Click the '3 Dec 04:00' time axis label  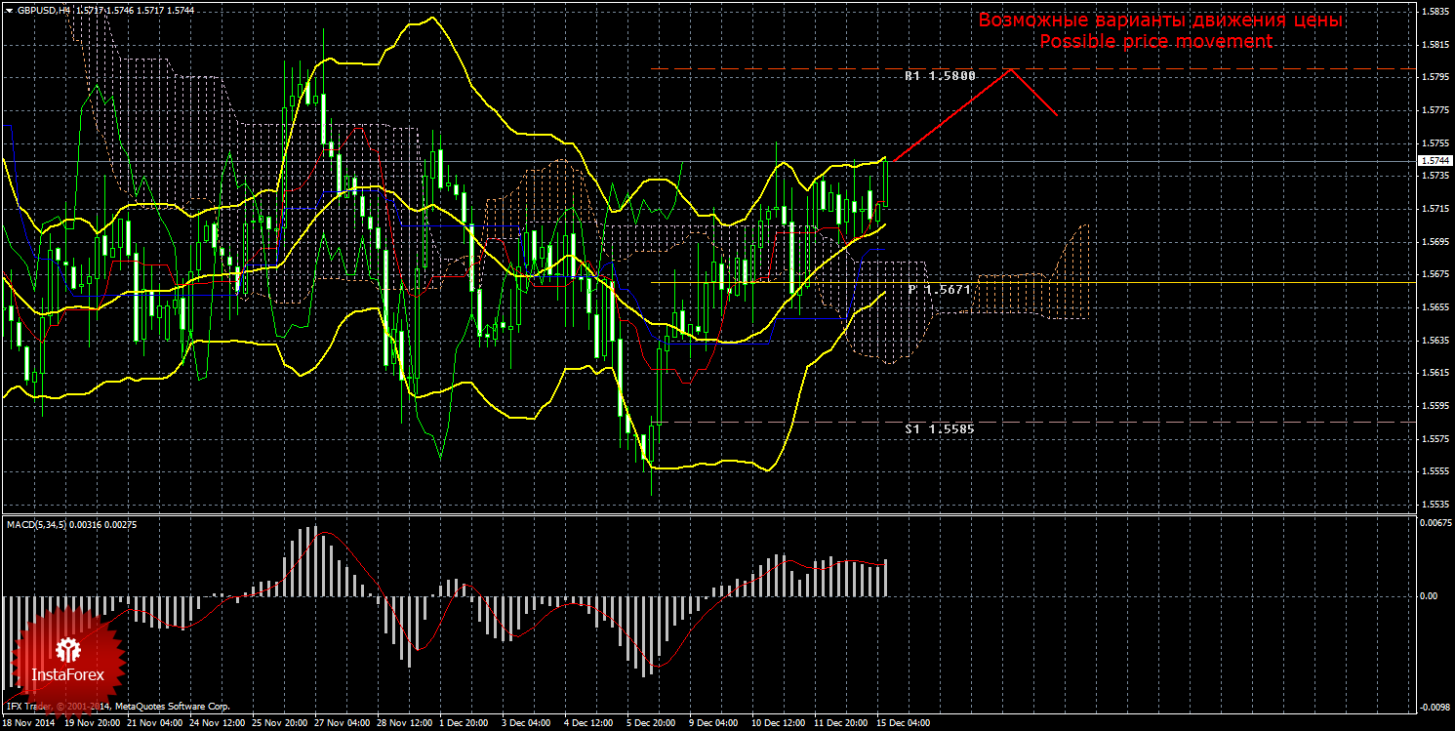tap(527, 724)
